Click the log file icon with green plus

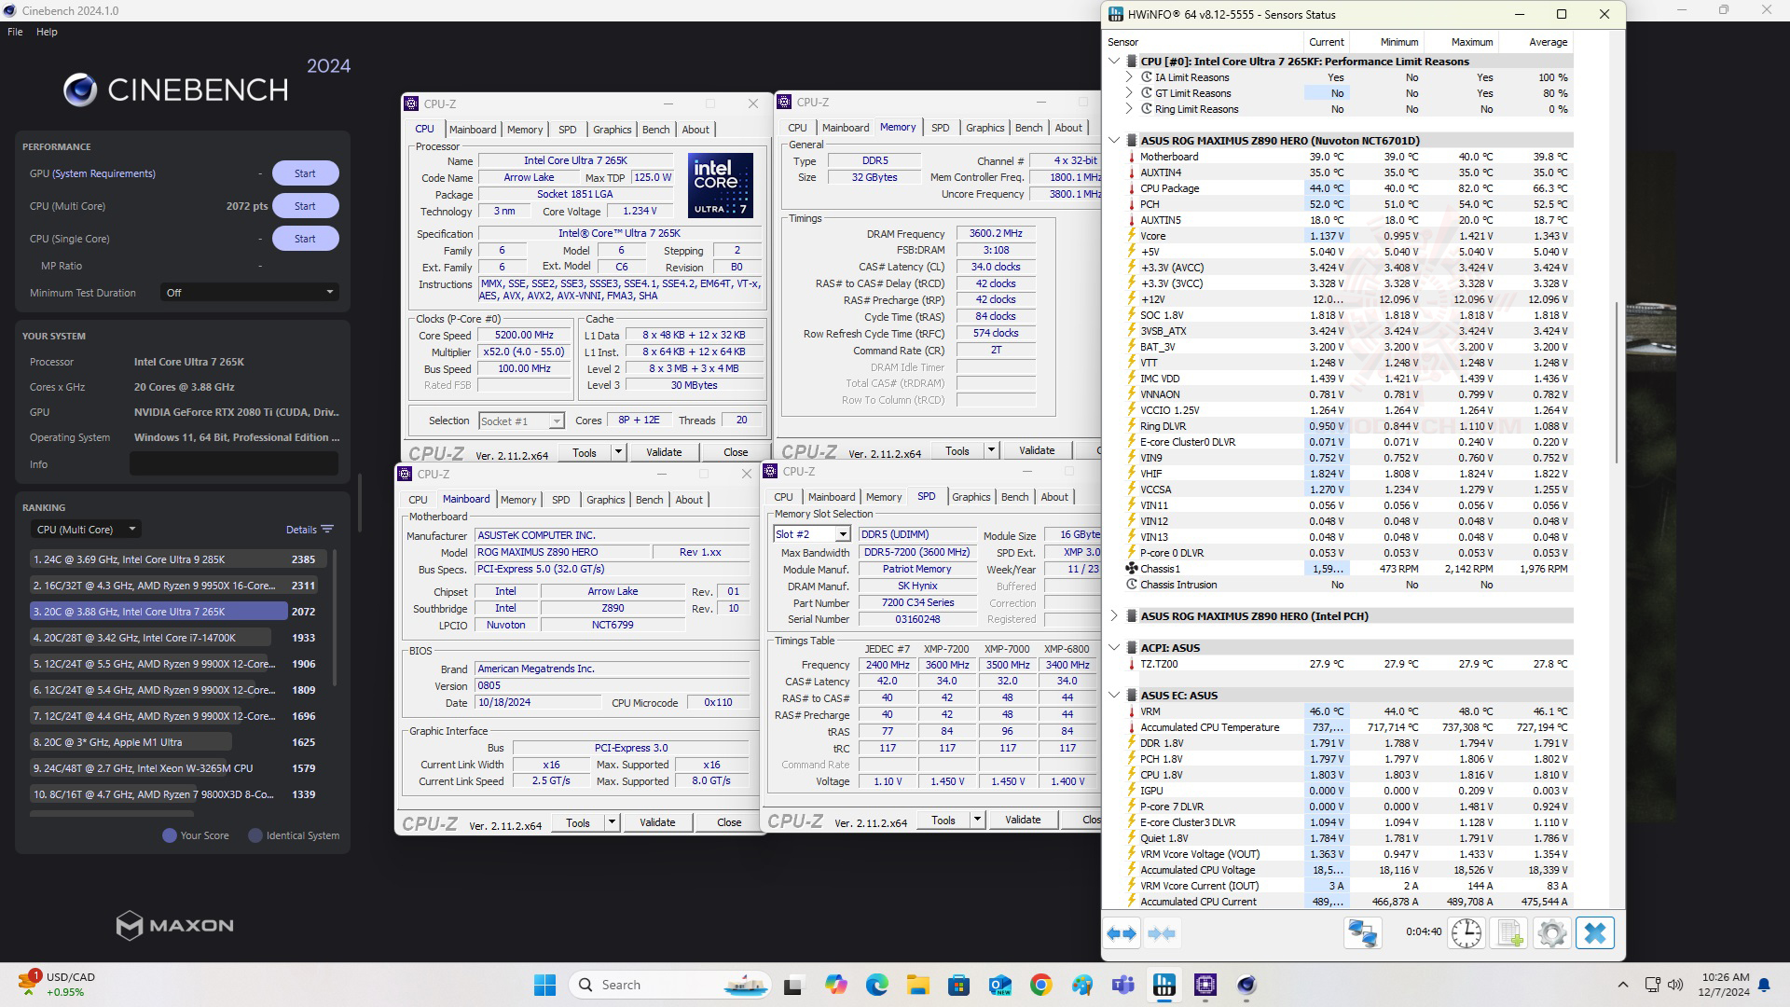click(1509, 933)
